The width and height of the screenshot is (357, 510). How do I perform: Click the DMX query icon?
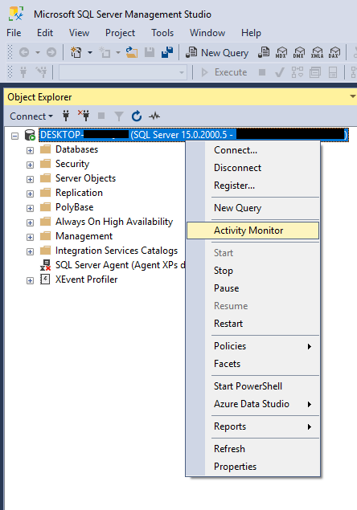pos(299,52)
